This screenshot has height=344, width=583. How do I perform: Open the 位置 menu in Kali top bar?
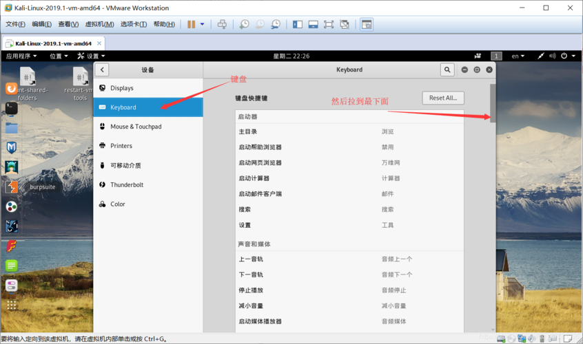(59, 56)
